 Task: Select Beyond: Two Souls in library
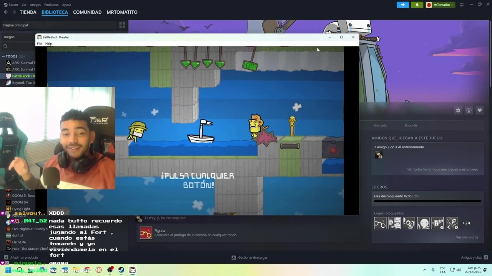(x=20, y=82)
